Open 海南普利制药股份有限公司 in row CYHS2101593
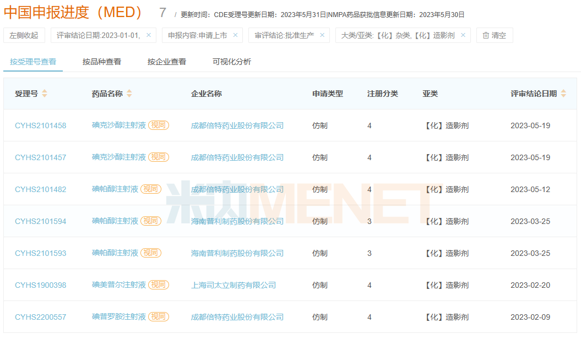Image resolution: width=581 pixels, height=339 pixels. point(237,253)
